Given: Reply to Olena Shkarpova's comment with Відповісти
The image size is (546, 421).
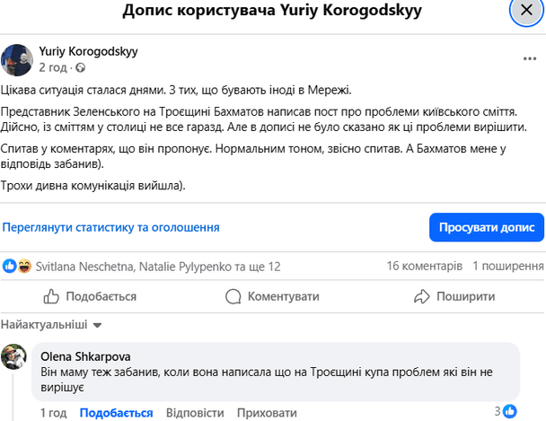Looking at the screenshot, I should click(195, 413).
